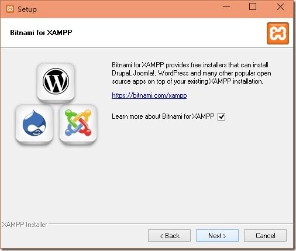Uncheck the Learn more about Bitnami checkbox
This screenshot has width=296, height=251.
pyautogui.click(x=221, y=116)
